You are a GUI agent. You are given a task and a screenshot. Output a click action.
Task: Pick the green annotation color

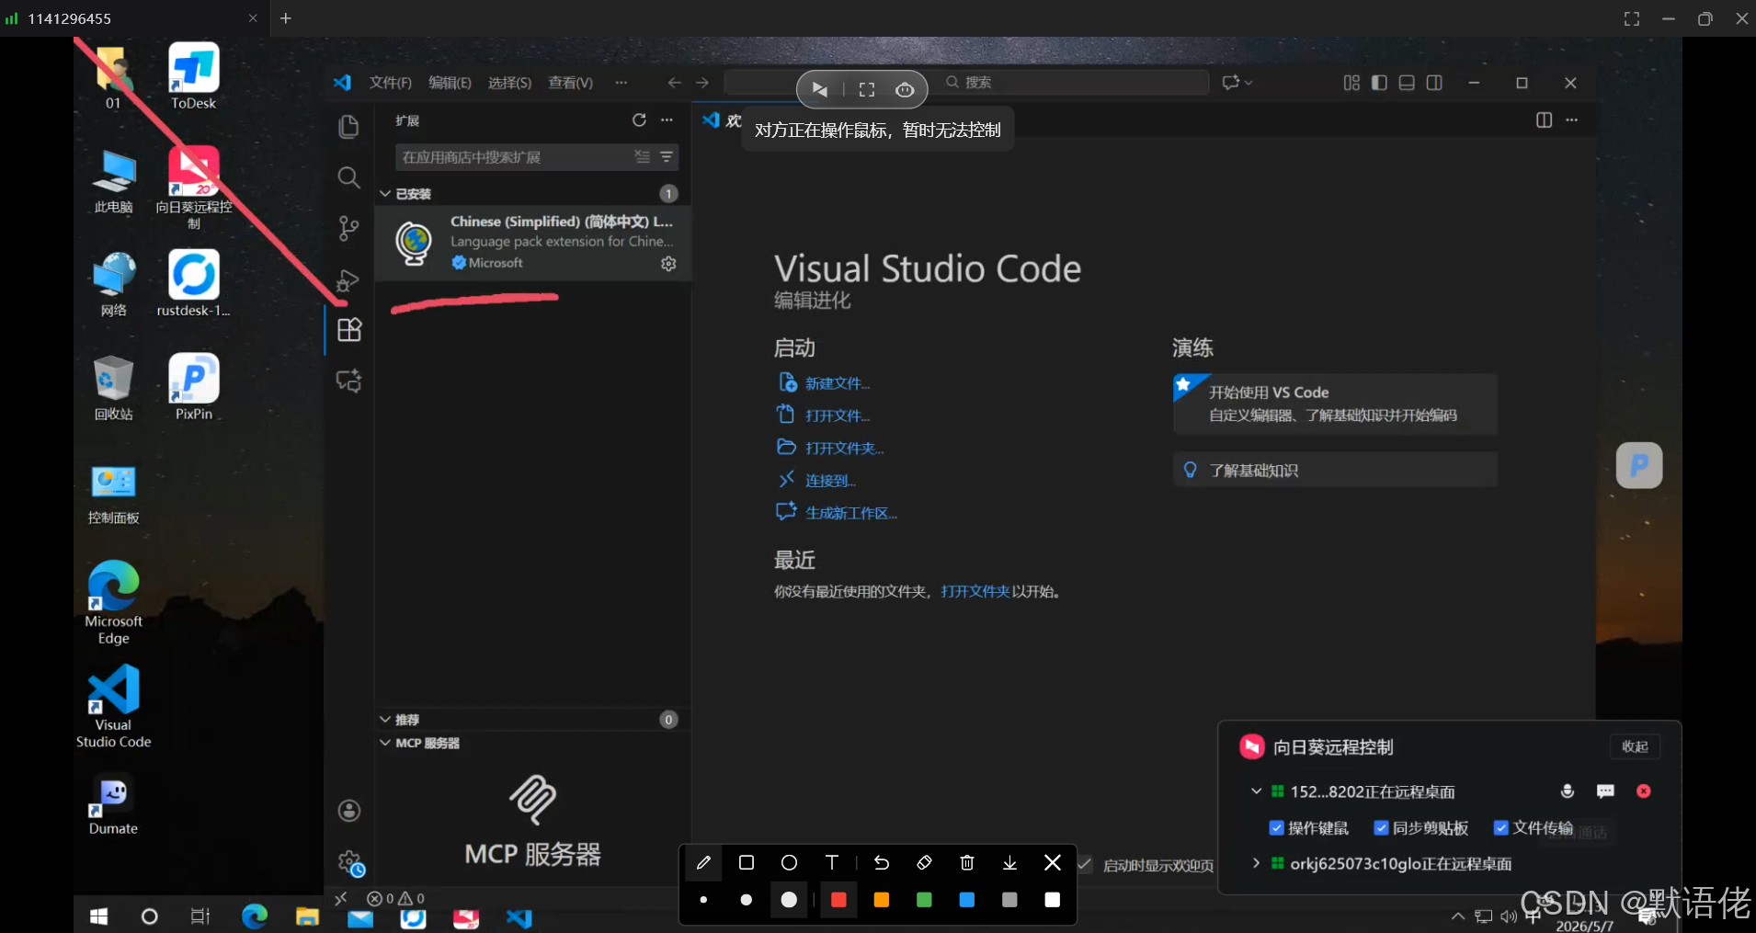click(924, 900)
